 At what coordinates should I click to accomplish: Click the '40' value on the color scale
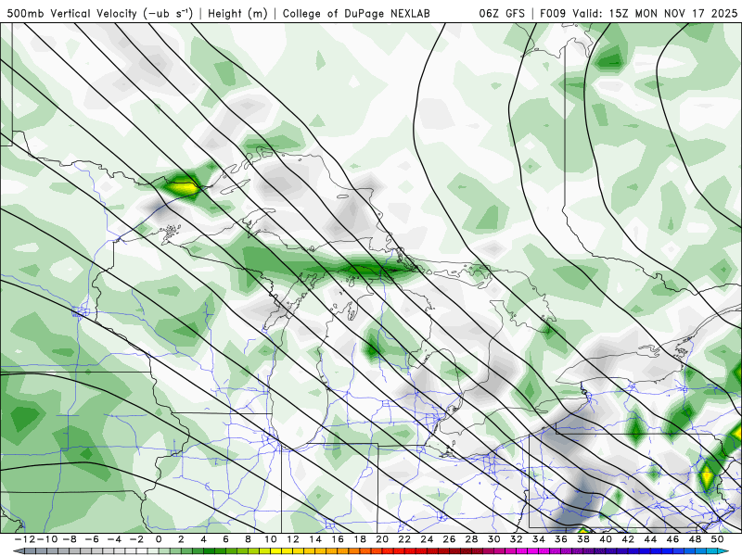[606, 539]
